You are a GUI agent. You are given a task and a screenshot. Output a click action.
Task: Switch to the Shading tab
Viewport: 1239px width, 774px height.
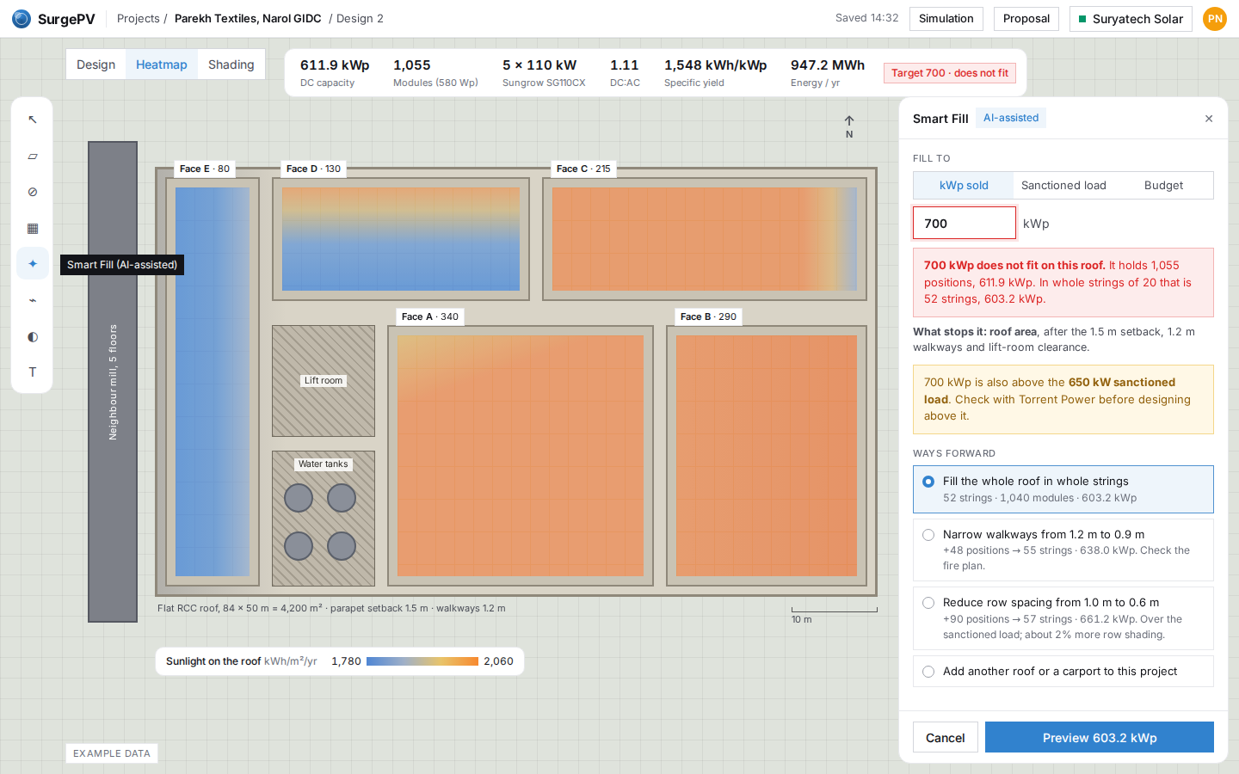(x=231, y=64)
